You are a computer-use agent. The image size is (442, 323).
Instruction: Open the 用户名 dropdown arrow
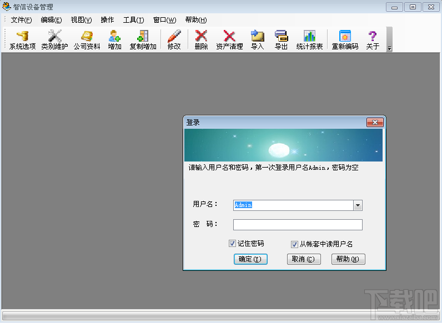358,205
